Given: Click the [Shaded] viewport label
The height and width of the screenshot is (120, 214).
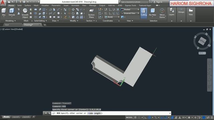Looking at the screenshot, I should coord(19,29).
